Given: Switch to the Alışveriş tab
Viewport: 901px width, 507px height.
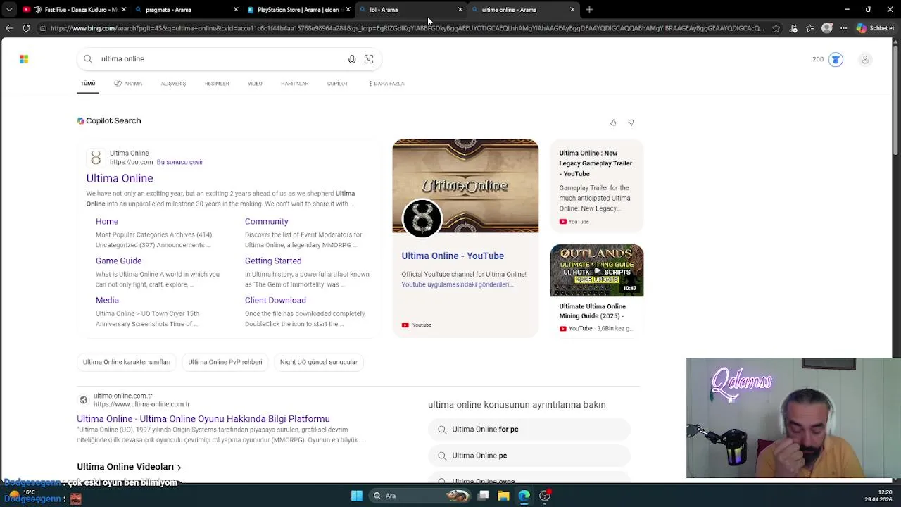Looking at the screenshot, I should (x=173, y=83).
